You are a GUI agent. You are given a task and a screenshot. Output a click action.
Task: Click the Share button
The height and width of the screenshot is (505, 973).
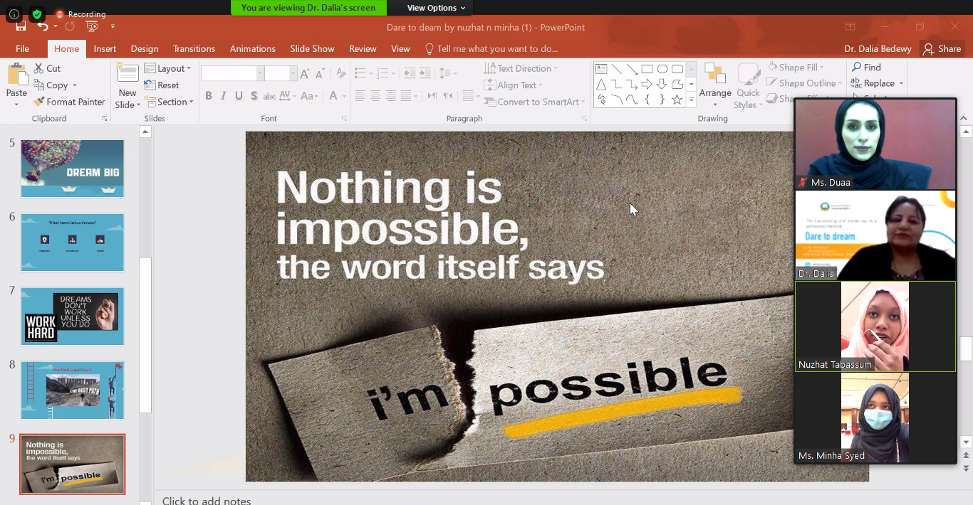click(x=942, y=48)
